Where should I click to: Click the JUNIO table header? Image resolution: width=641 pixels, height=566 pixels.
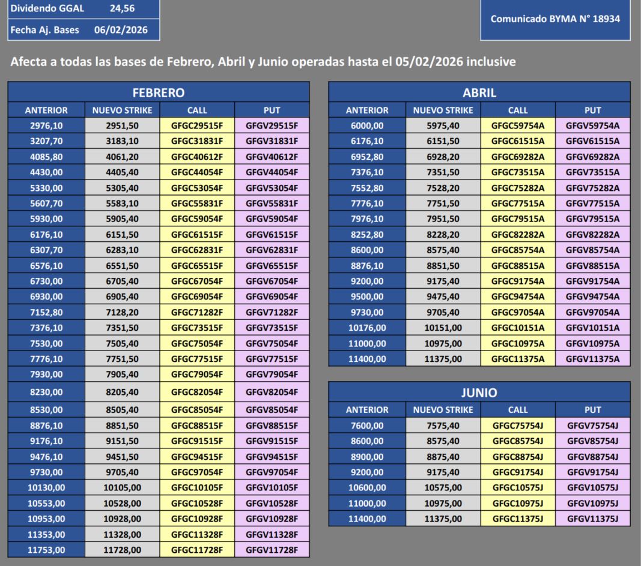tap(478, 392)
